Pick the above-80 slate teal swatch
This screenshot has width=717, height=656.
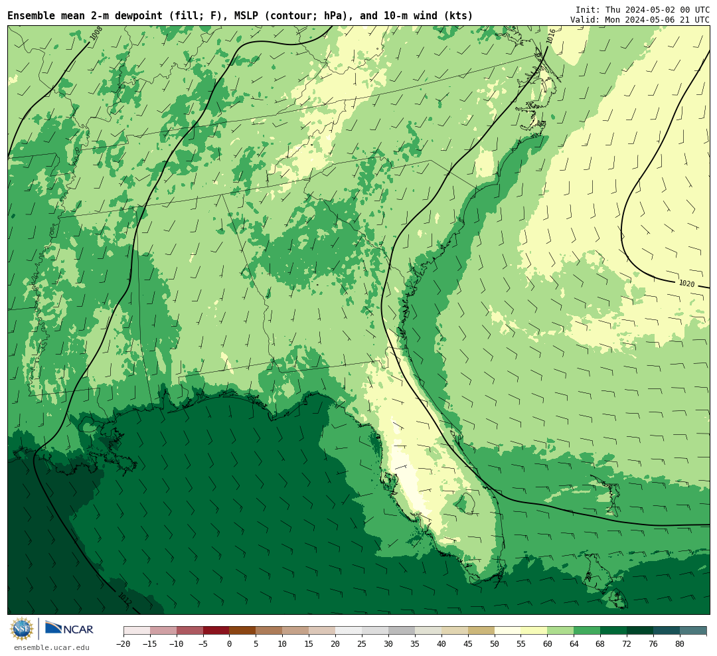(694, 630)
